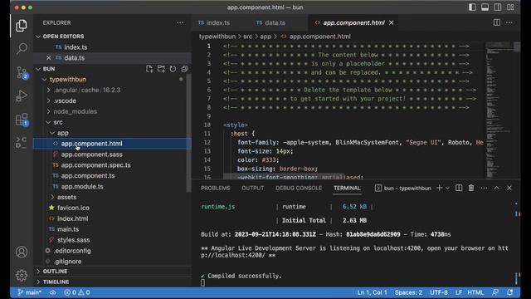The image size is (531, 299).
Task: Click New Folder icon in BUN section
Action: click(x=161, y=69)
